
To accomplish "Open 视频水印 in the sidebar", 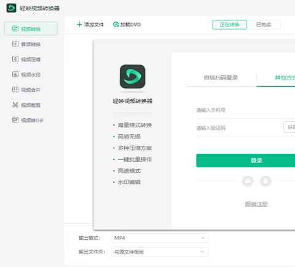I will (31, 74).
